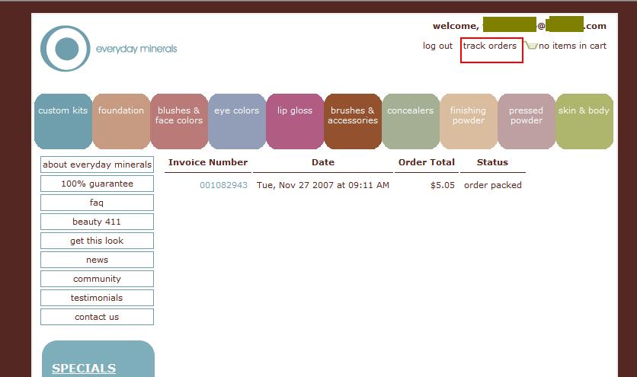Click the everyday minerals brand text
The width and height of the screenshot is (637, 377).
click(x=136, y=50)
